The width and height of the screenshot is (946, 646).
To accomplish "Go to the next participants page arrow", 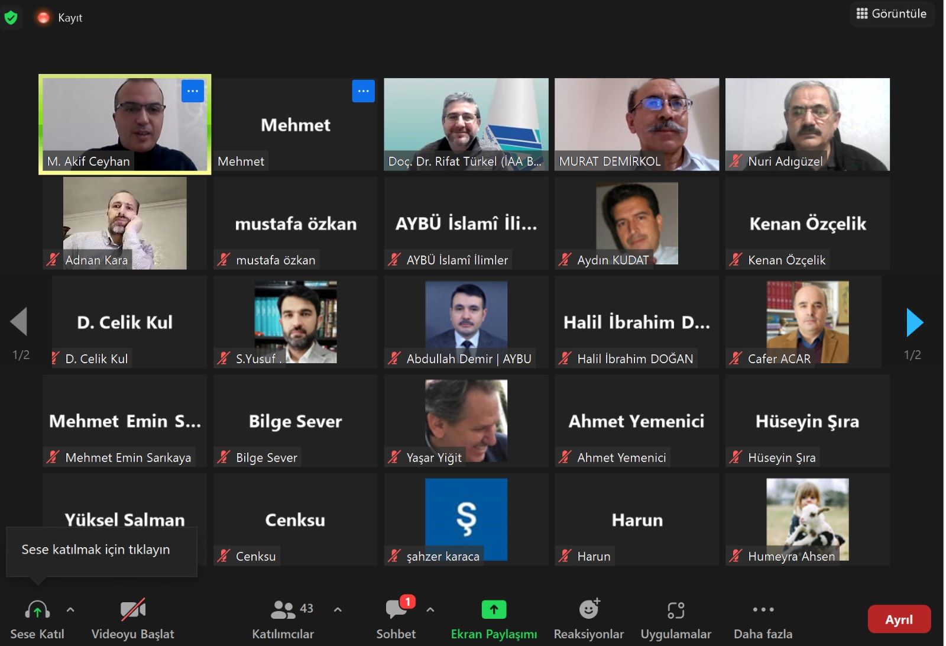I will coord(915,322).
